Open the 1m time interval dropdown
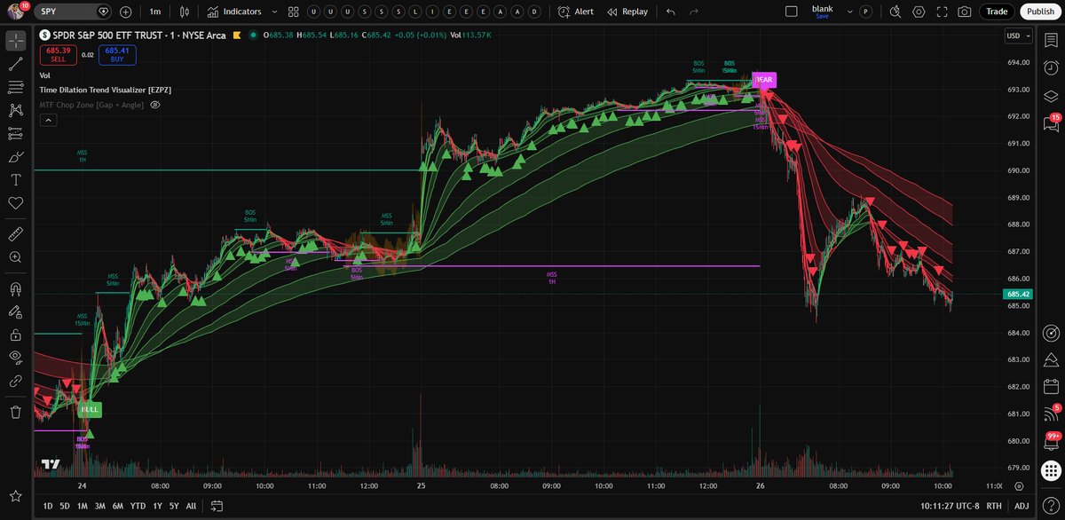The width and height of the screenshot is (1065, 520). point(155,12)
